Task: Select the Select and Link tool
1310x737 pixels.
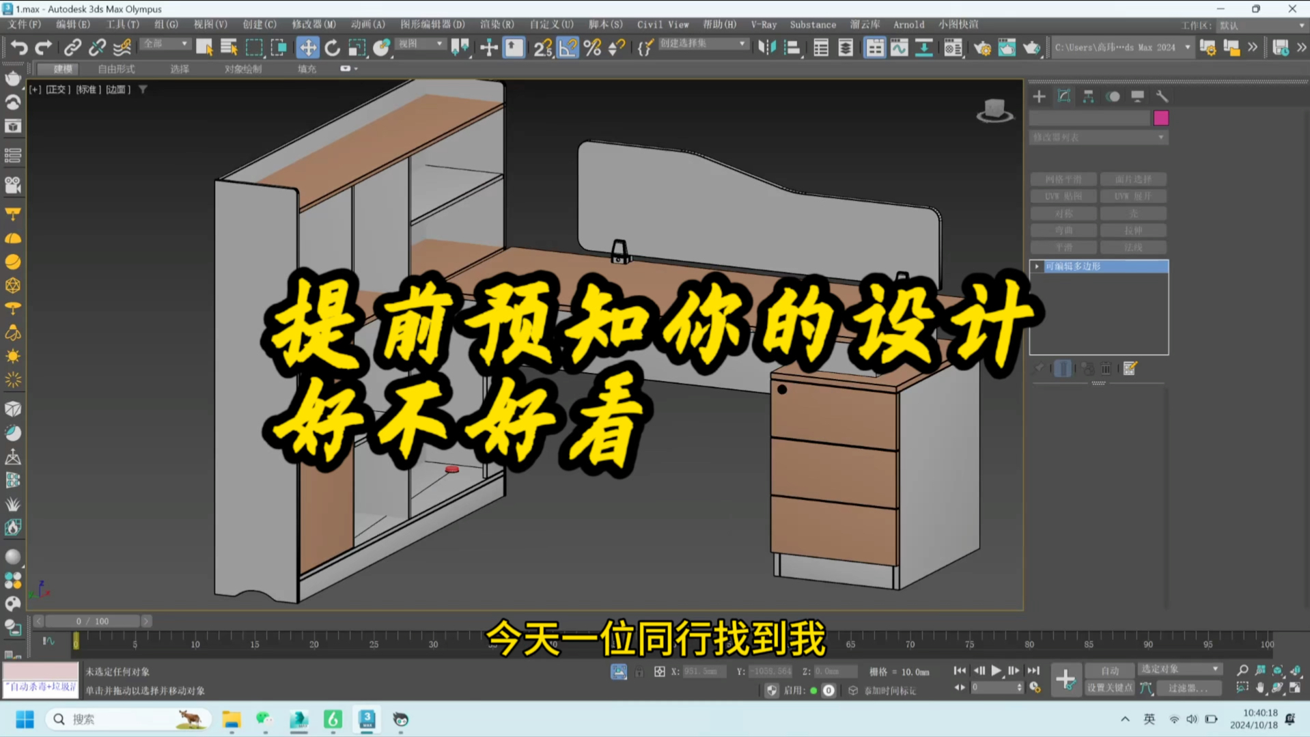Action: click(x=72, y=48)
